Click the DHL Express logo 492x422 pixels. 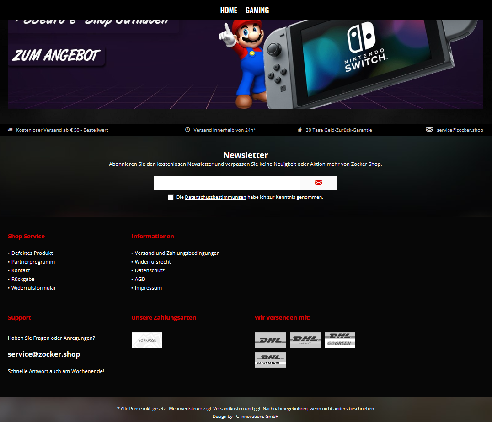[305, 340]
